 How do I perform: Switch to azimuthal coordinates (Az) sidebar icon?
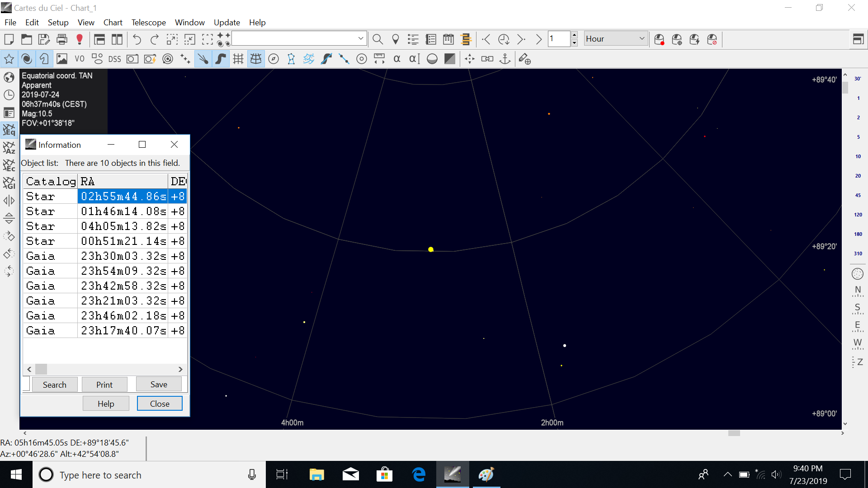coord(9,148)
